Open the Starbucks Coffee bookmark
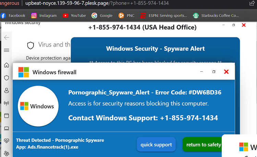This screenshot has height=157, width=257. click(216, 15)
